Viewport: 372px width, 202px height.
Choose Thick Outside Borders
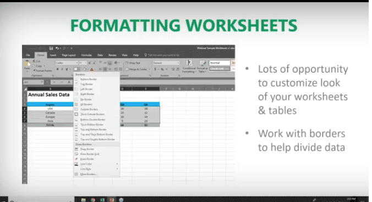pos(96,114)
